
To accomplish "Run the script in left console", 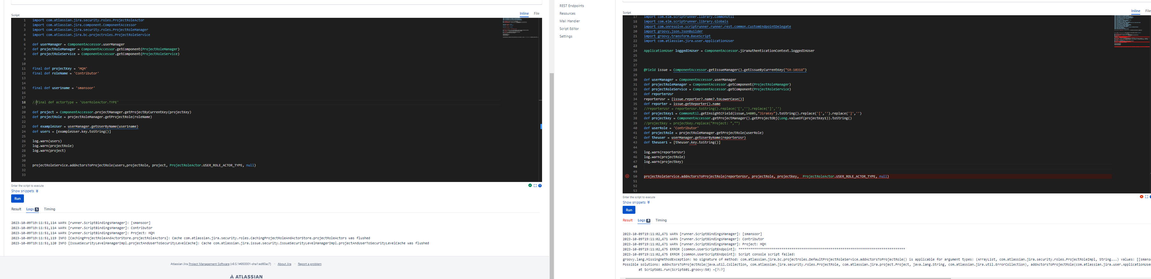I will pos(18,199).
